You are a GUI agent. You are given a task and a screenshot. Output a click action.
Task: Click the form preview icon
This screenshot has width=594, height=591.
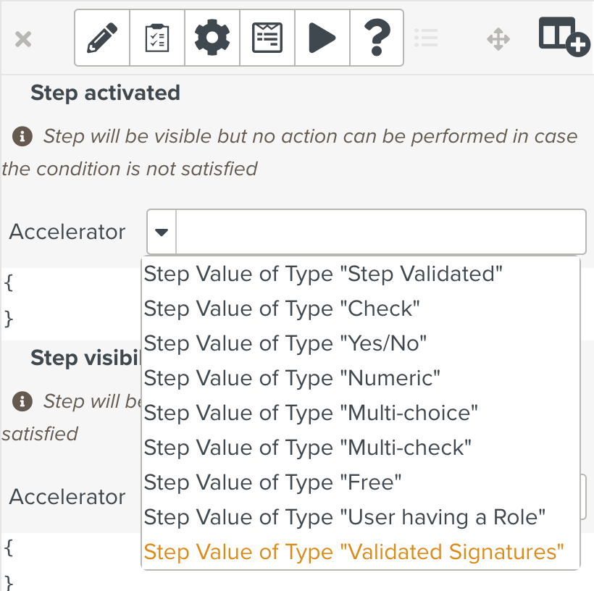pos(267,38)
